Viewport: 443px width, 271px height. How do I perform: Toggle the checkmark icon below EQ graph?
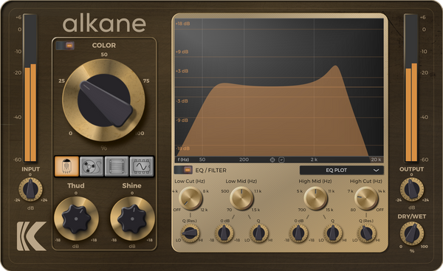point(281,159)
